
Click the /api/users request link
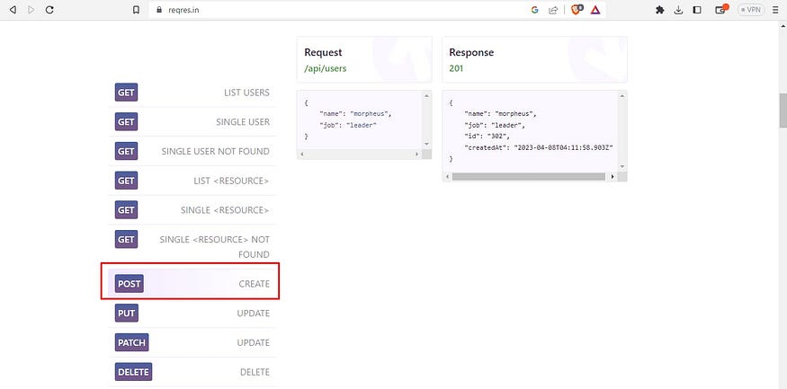pos(326,68)
